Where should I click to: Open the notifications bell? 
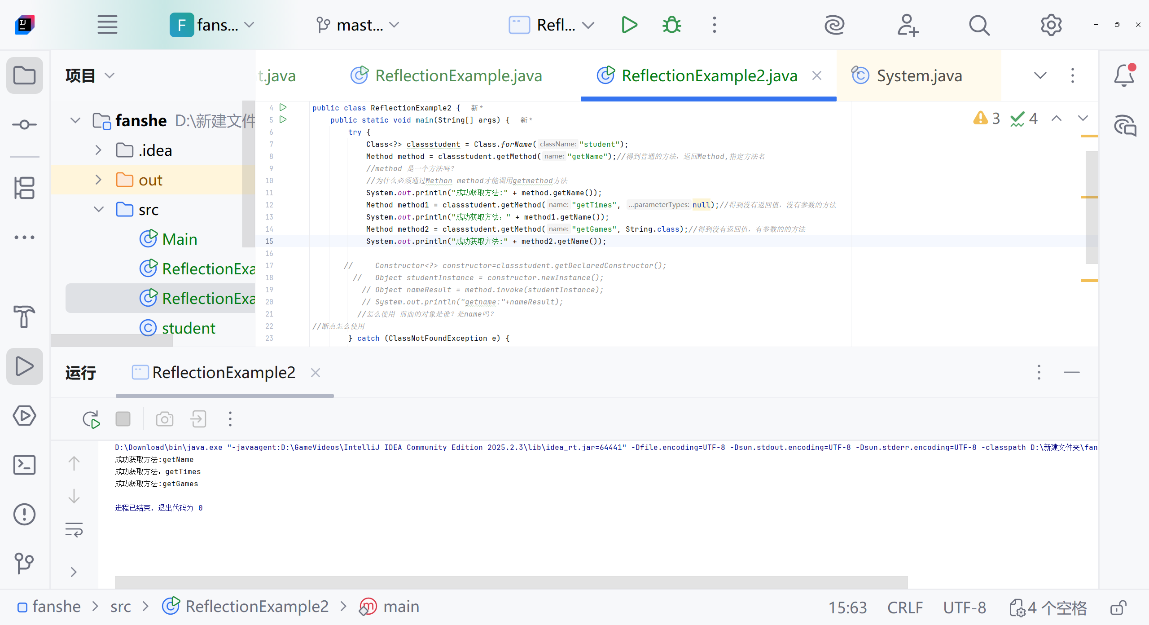coord(1124,75)
